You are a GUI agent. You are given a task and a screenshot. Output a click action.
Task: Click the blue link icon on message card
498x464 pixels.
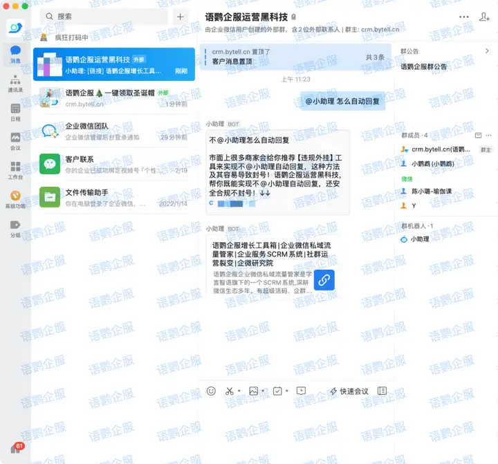pyautogui.click(x=324, y=279)
